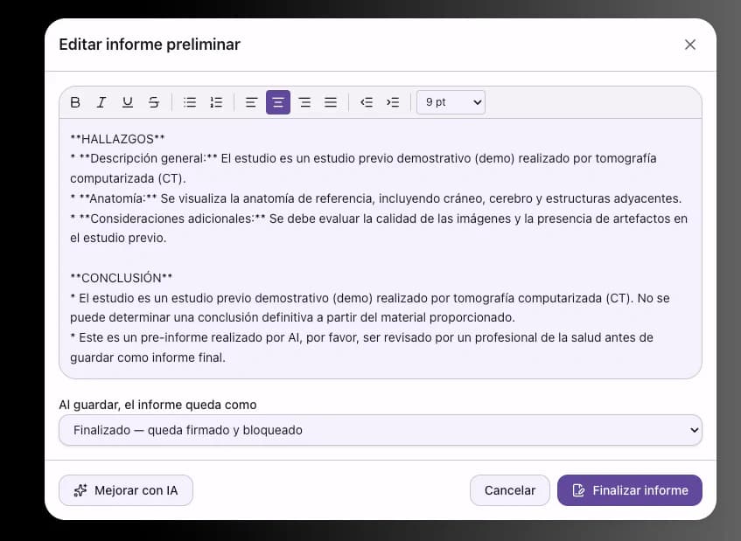The image size is (741, 541).
Task: Click the 'Editar informe preliminar' title
Action: (x=150, y=45)
